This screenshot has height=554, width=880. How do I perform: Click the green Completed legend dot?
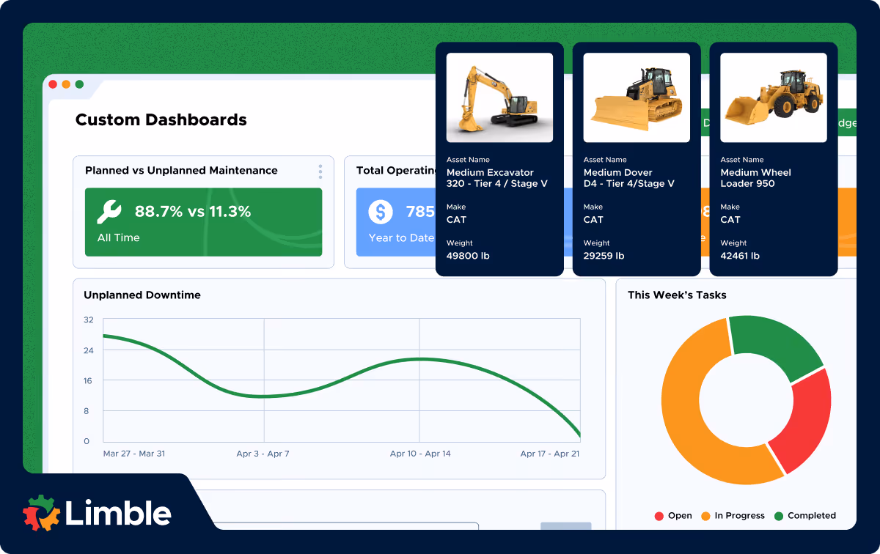pos(779,516)
